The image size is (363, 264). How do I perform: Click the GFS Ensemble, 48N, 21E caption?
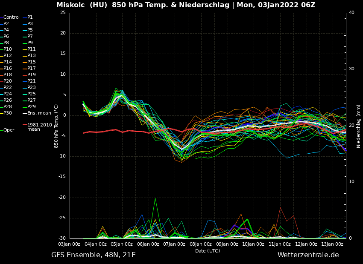coord(94,255)
